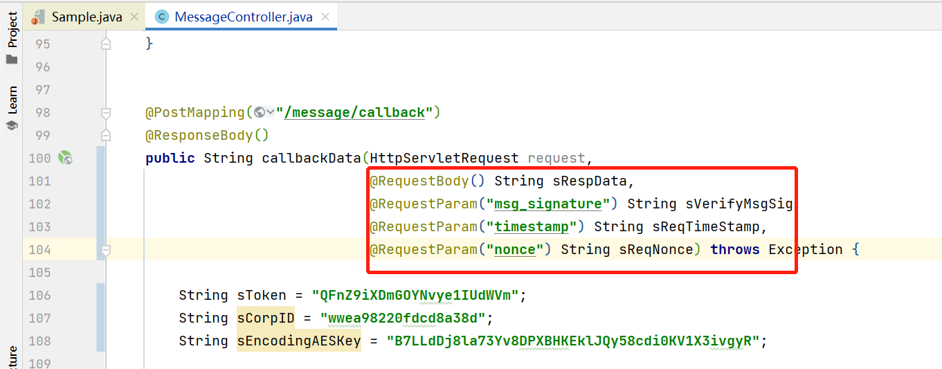The image size is (942, 369).
Task: Click line number 96 in gutter
Action: coord(43,66)
